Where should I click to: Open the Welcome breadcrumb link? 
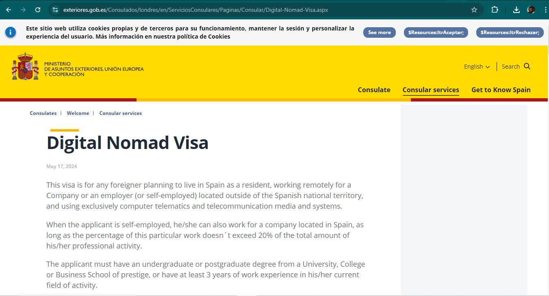[x=78, y=113]
